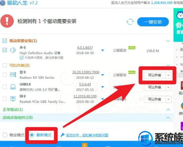The width and height of the screenshot is (183, 147).
Task: Check the 可以升级(3) group checkbox
Action: pyautogui.click(x=5, y=65)
